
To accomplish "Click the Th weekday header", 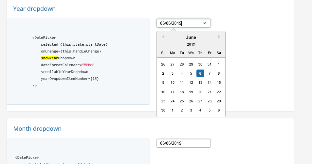I will pos(200,53).
